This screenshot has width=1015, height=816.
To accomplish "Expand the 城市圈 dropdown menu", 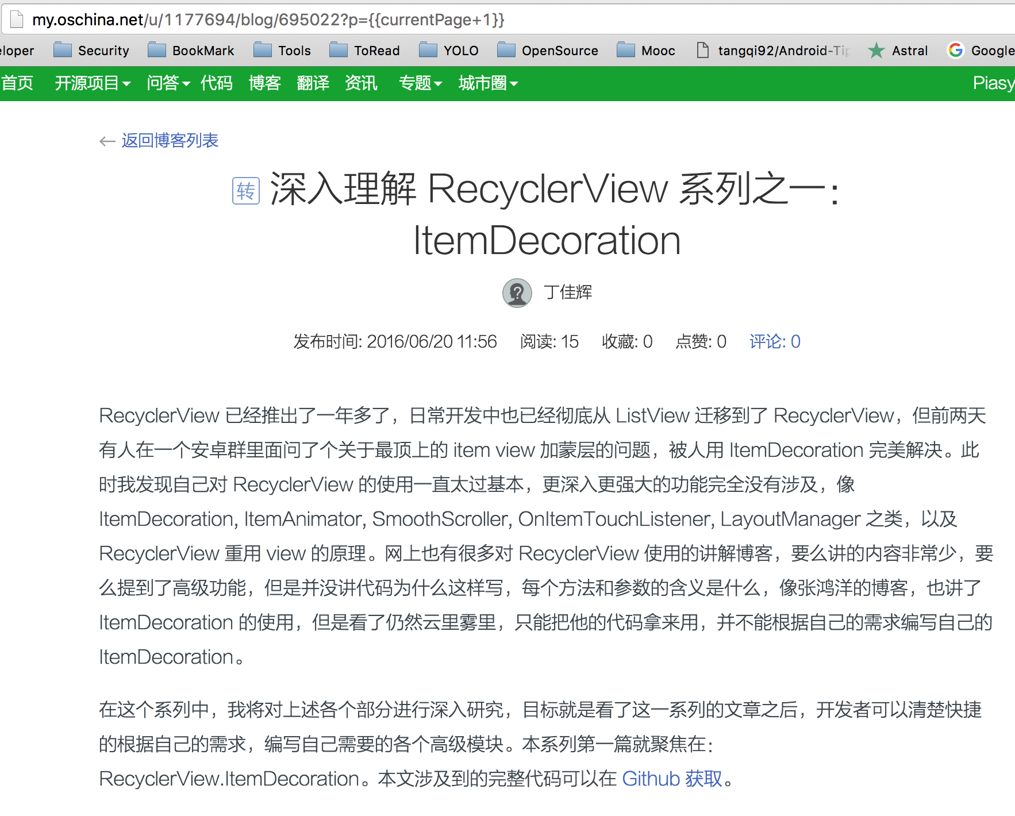I will point(488,83).
